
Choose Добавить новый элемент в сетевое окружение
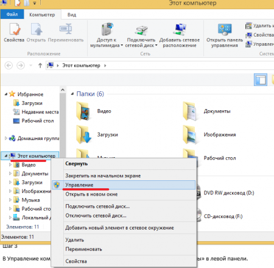pyautogui.click(x=124, y=228)
